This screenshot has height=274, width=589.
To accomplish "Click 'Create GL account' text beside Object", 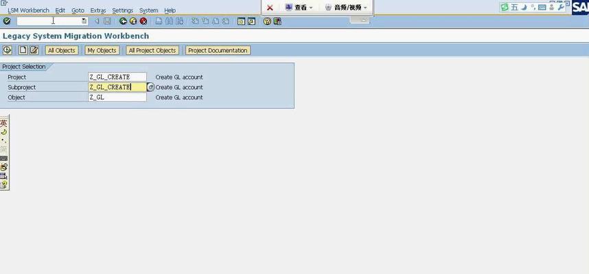I will [x=179, y=97].
